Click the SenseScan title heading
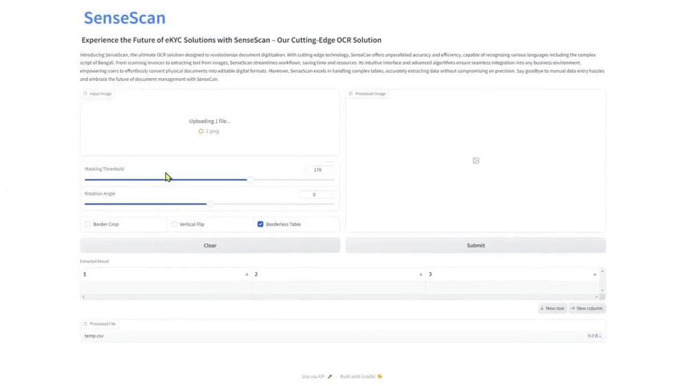 click(x=125, y=18)
